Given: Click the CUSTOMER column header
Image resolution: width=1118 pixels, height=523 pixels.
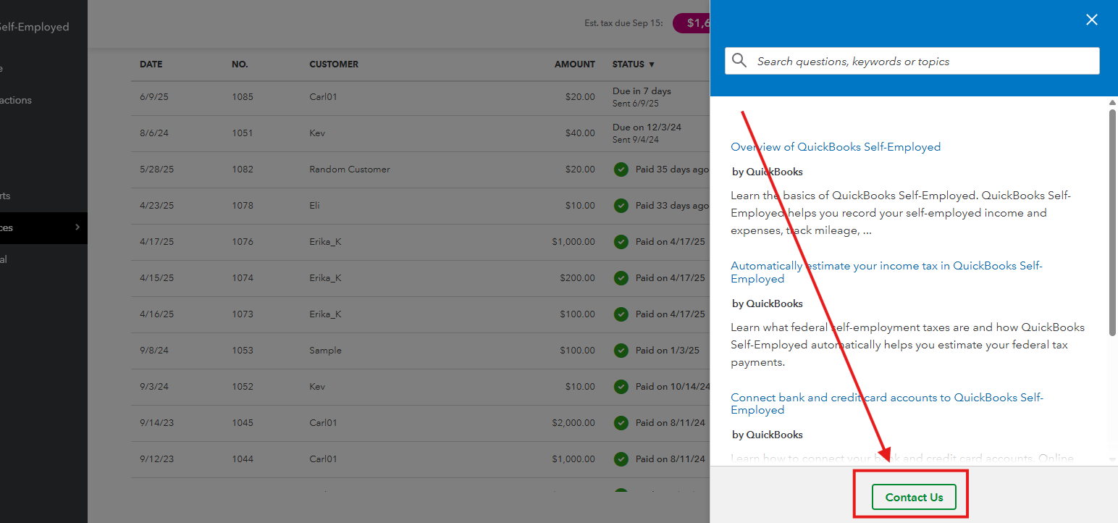Looking at the screenshot, I should coord(334,64).
